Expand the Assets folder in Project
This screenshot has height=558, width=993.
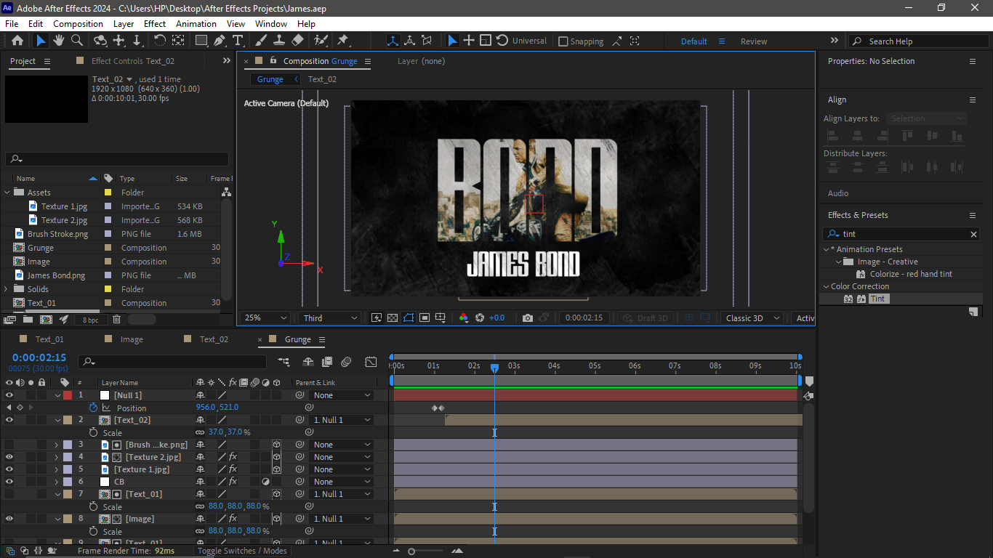pyautogui.click(x=8, y=193)
